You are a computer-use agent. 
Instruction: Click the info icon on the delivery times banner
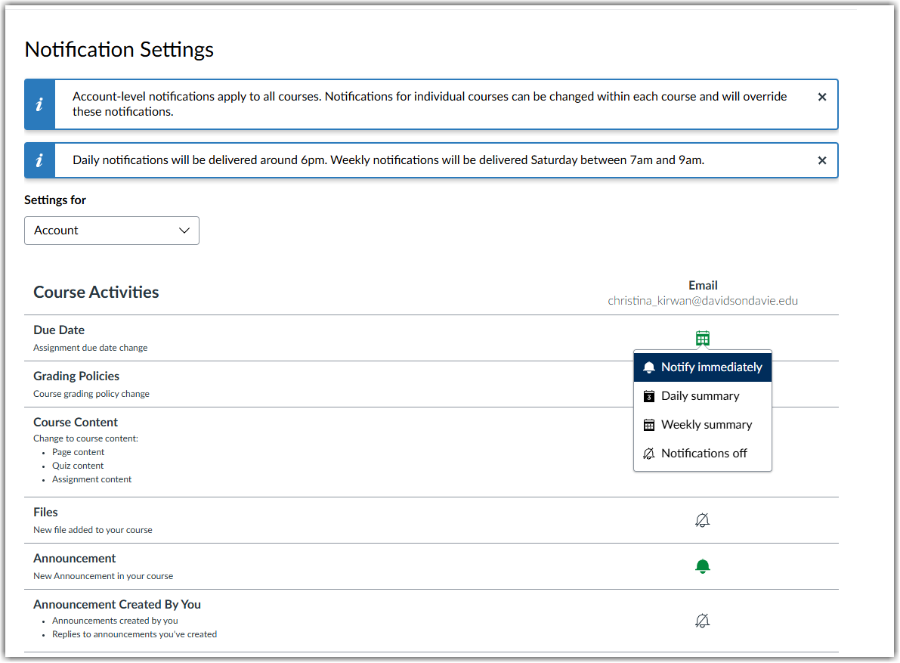(39, 160)
